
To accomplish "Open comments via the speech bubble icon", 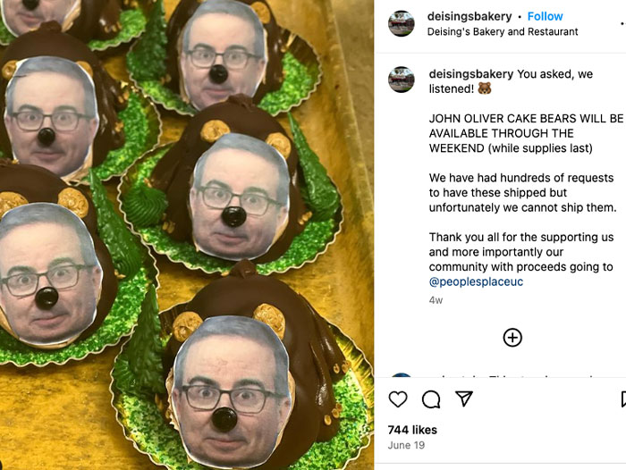I will [x=431, y=399].
